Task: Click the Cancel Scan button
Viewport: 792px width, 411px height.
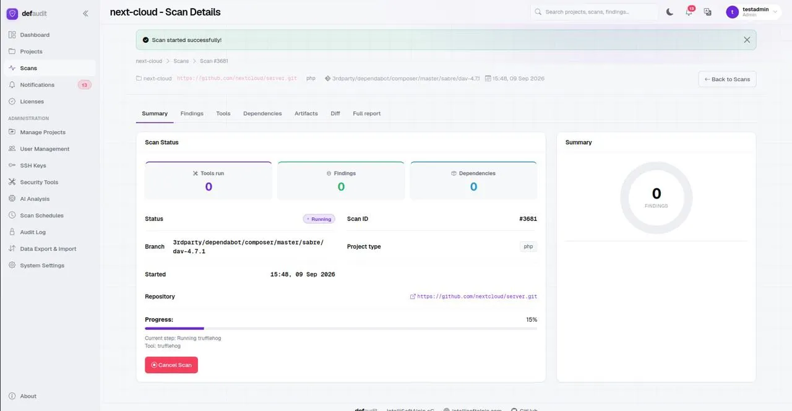Action: [171, 365]
